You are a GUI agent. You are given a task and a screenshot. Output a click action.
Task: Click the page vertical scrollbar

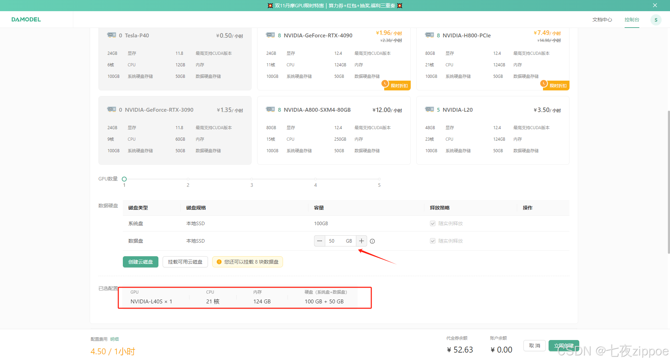[668, 182]
